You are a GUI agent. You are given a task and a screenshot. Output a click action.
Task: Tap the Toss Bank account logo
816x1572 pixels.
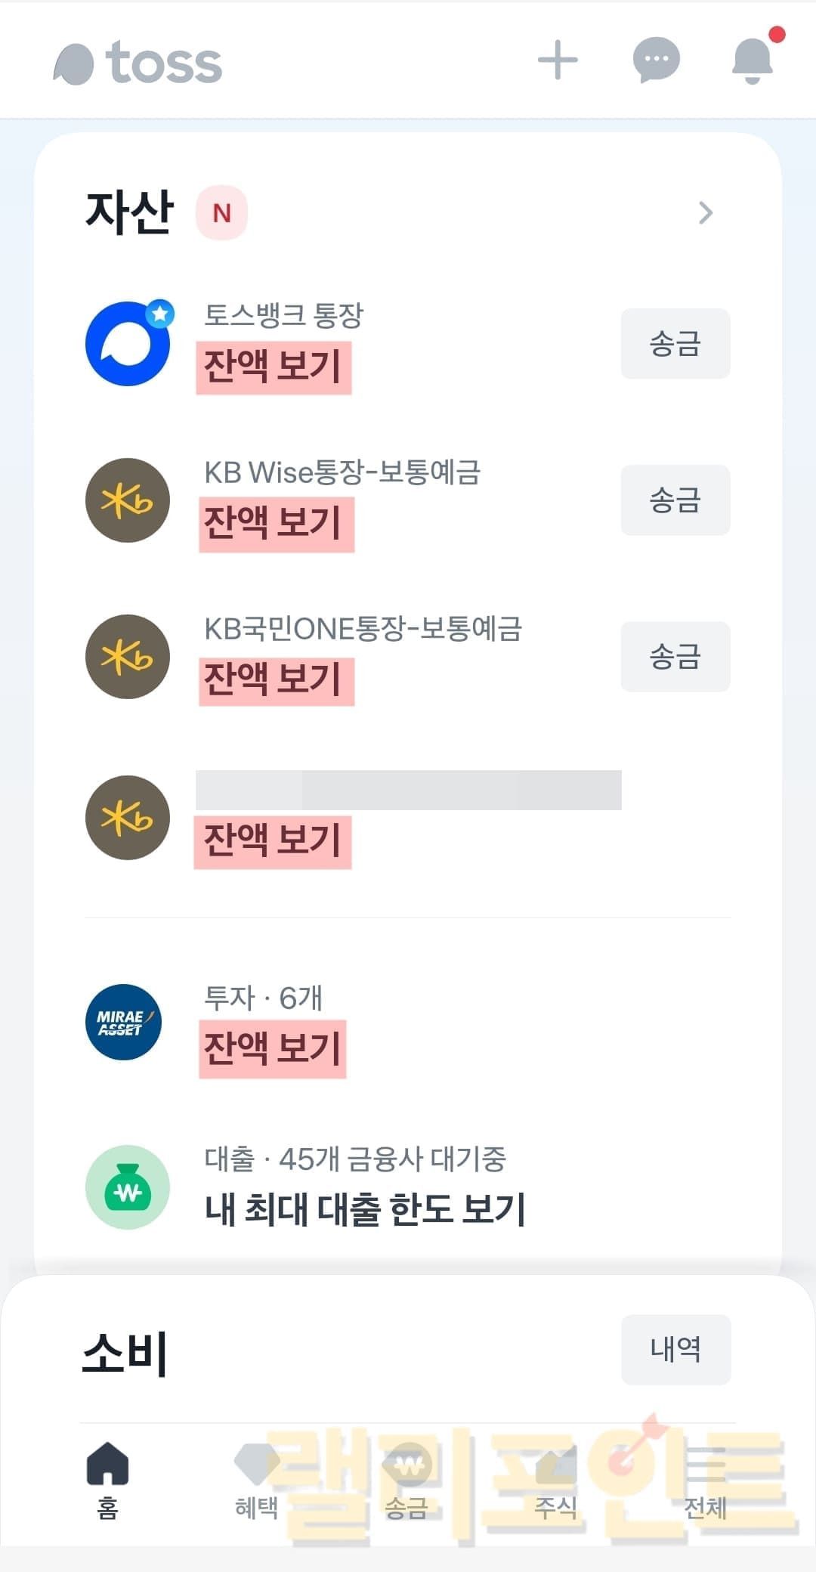(128, 344)
